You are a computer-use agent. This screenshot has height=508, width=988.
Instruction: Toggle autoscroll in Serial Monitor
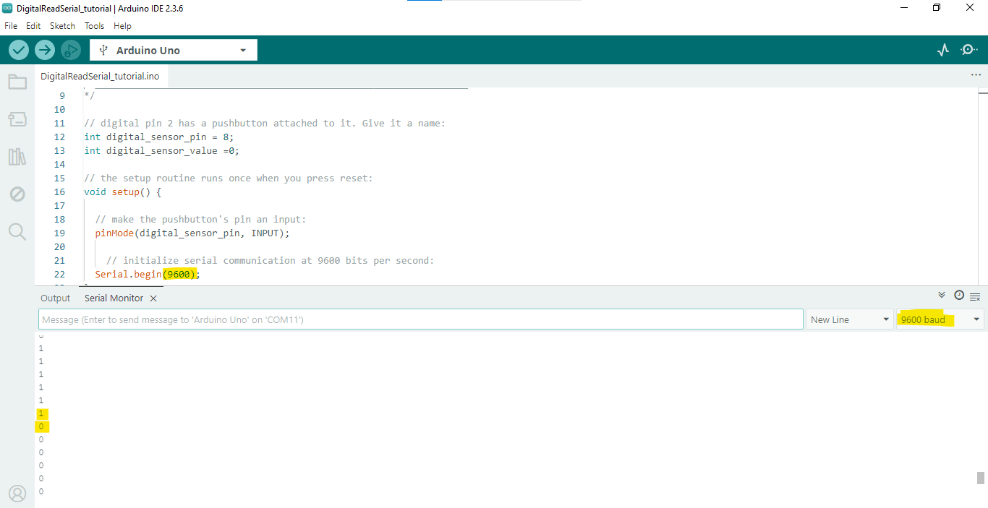(x=942, y=295)
